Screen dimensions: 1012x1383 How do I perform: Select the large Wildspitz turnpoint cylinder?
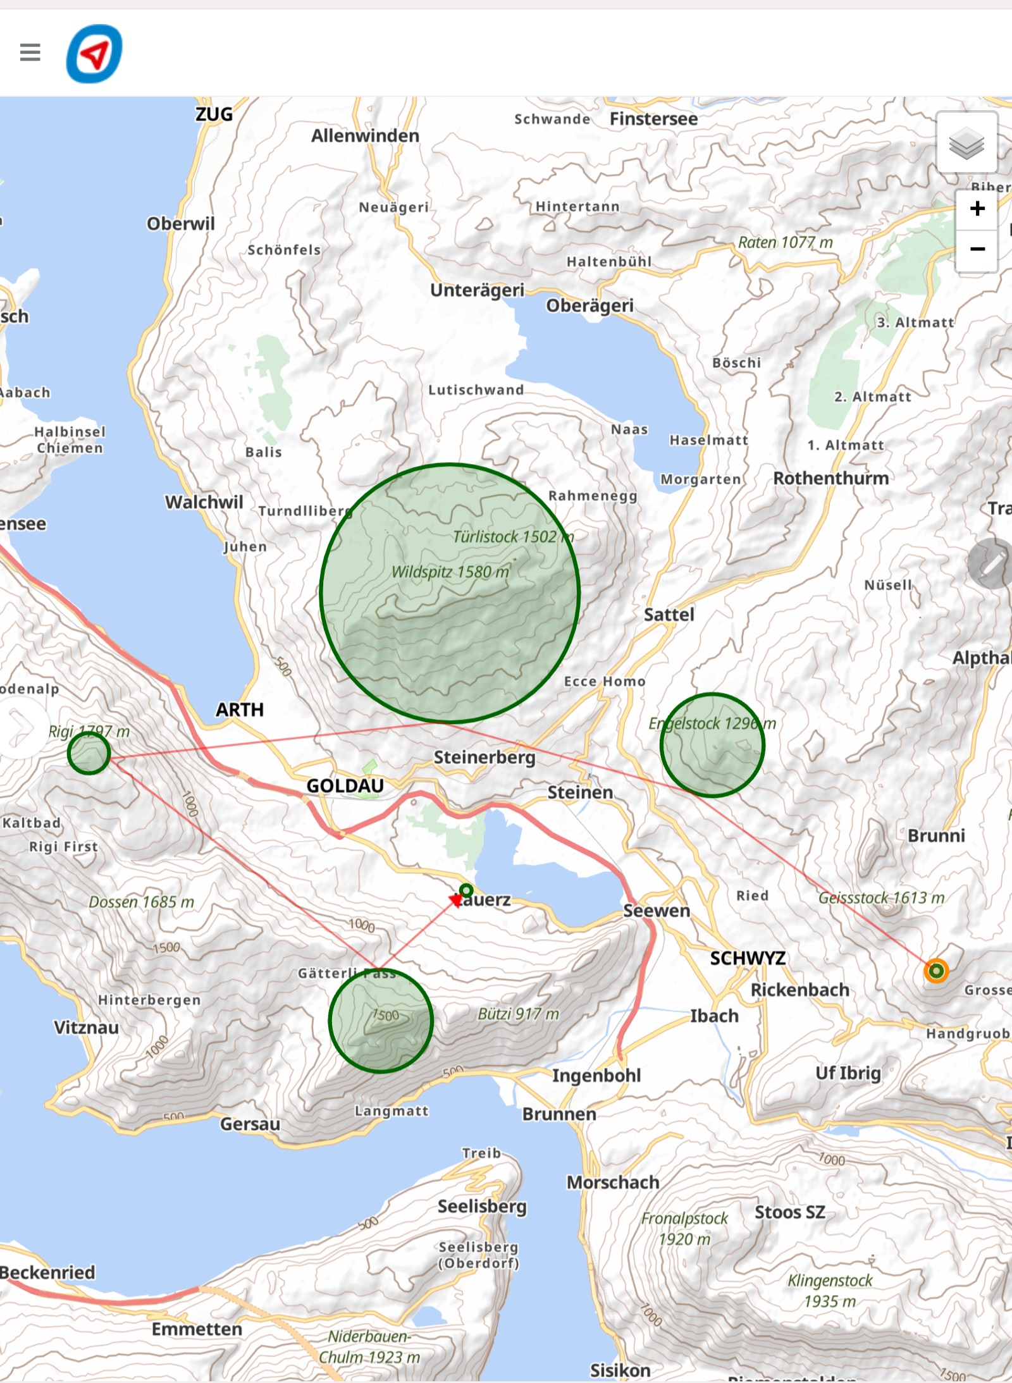click(x=449, y=593)
